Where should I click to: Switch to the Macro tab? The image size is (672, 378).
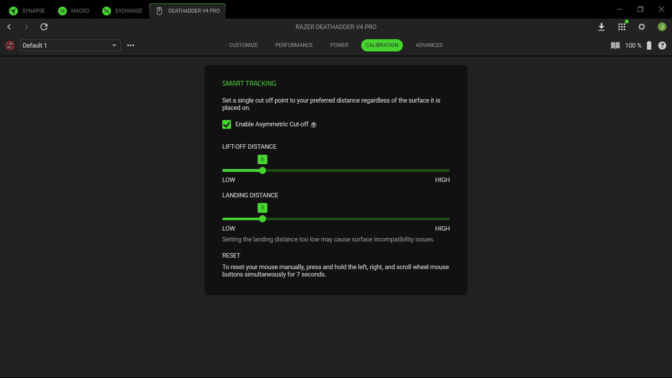coord(74,11)
